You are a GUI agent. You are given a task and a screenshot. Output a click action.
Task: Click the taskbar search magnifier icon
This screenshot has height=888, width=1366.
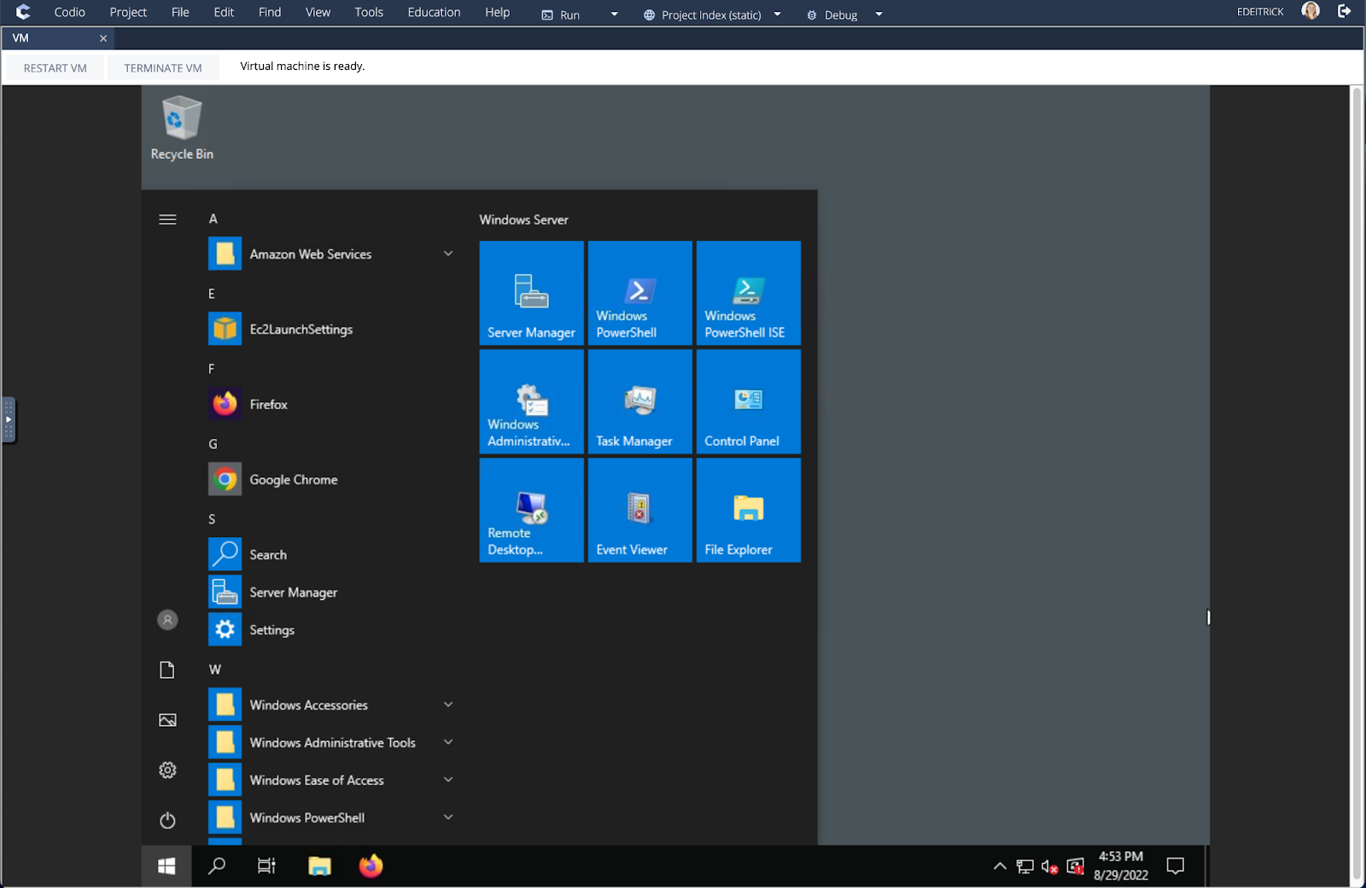[x=217, y=866]
